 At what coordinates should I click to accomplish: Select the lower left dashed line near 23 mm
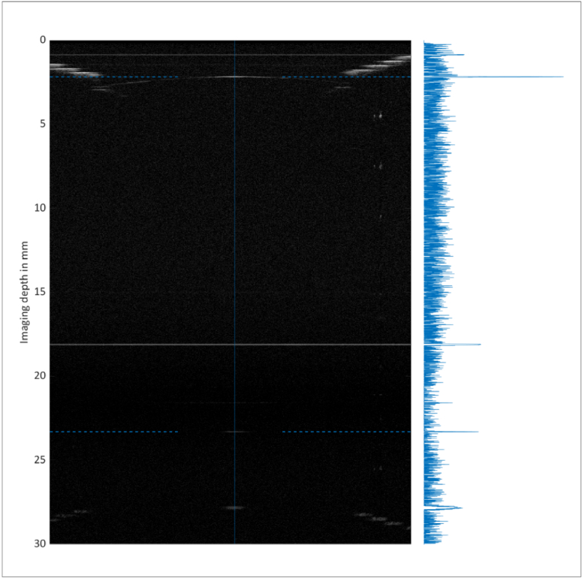coord(113,432)
